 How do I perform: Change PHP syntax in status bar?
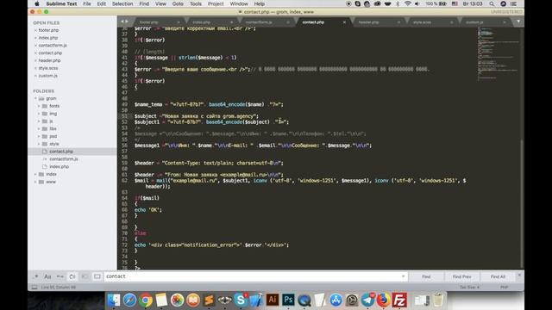[x=504, y=287]
